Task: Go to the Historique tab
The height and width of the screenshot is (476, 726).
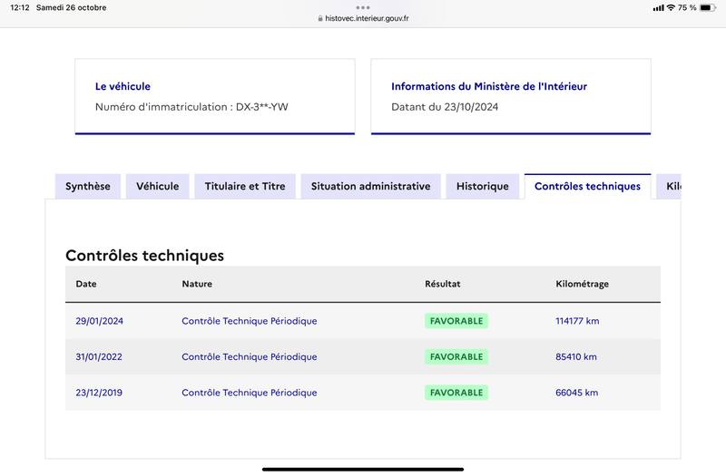Action: click(x=483, y=187)
